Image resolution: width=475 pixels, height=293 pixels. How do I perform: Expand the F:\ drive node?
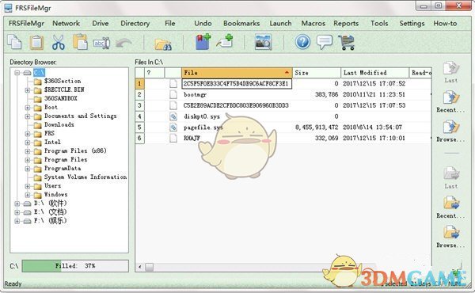click(17, 221)
